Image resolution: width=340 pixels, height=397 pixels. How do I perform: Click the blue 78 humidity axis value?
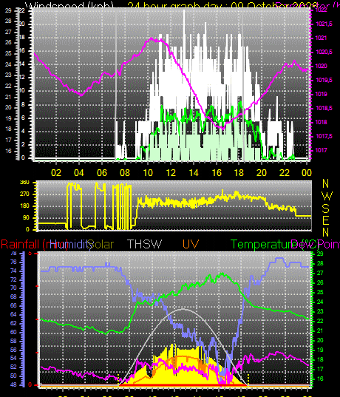click(x=13, y=253)
